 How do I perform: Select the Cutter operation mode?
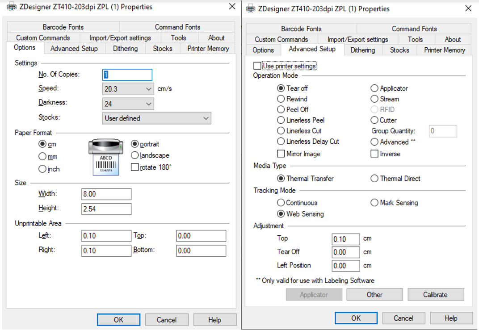click(x=374, y=120)
